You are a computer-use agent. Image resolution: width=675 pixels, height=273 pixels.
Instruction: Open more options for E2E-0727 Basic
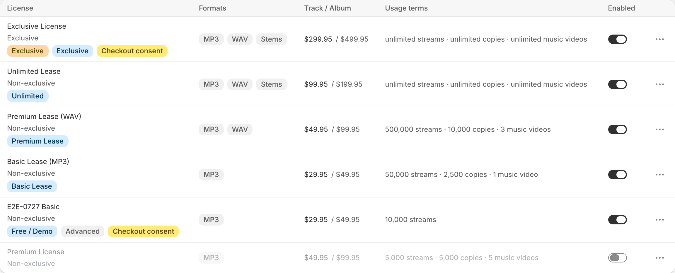click(659, 220)
